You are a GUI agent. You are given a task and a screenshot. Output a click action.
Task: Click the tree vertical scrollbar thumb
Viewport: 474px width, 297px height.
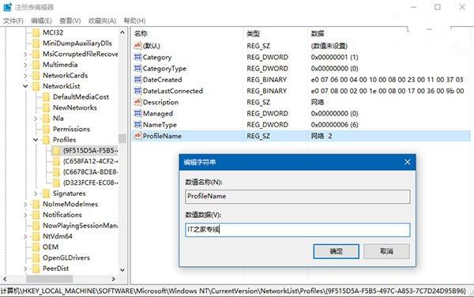point(122,139)
